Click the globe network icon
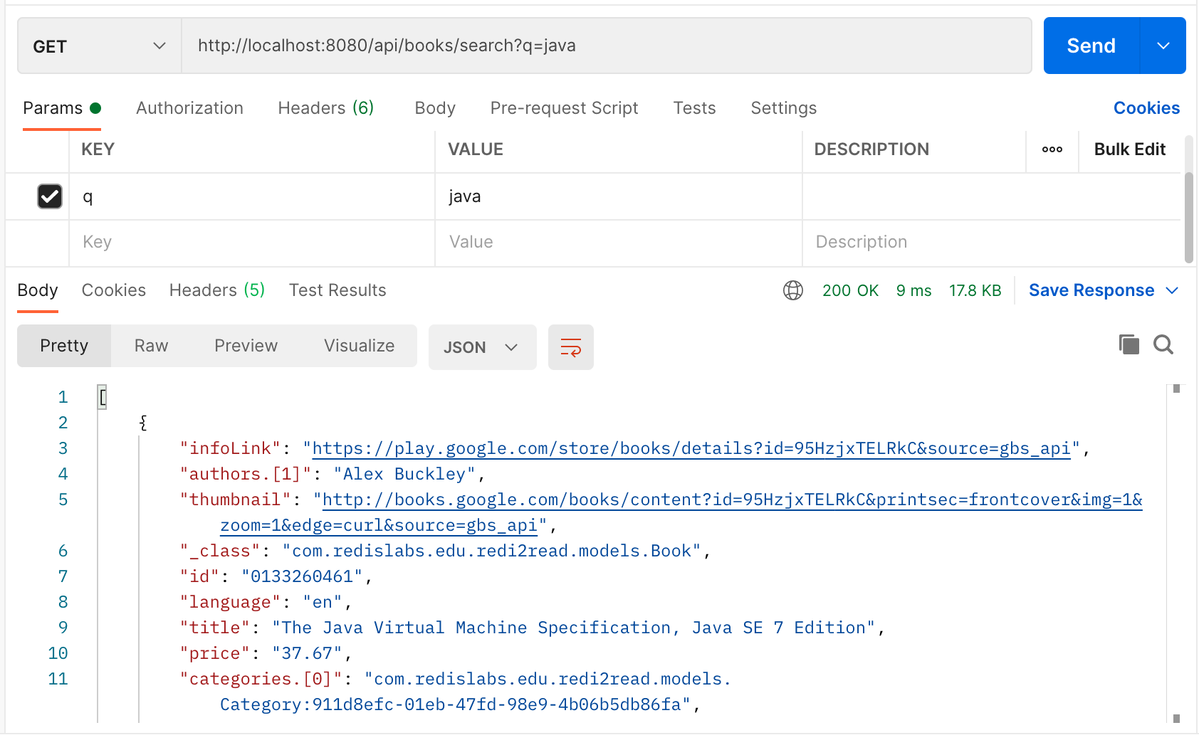This screenshot has width=1199, height=740. [x=793, y=290]
